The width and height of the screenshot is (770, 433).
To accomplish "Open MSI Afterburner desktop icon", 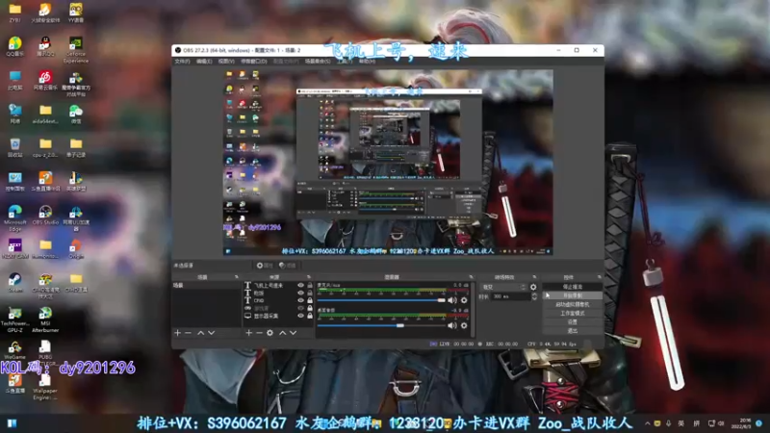I will coord(45,319).
